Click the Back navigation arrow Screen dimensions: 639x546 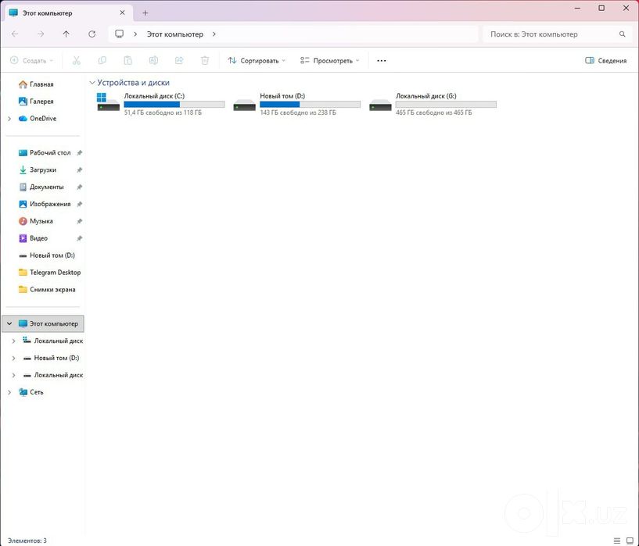point(15,34)
